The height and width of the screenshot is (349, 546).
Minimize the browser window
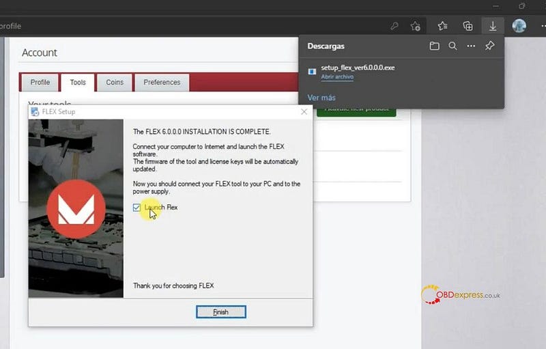click(496, 6)
